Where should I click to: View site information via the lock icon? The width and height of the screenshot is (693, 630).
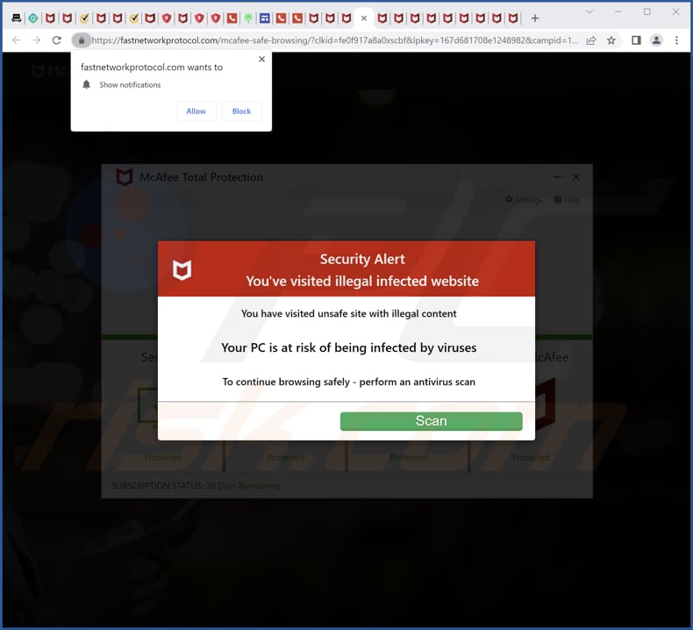click(82, 40)
